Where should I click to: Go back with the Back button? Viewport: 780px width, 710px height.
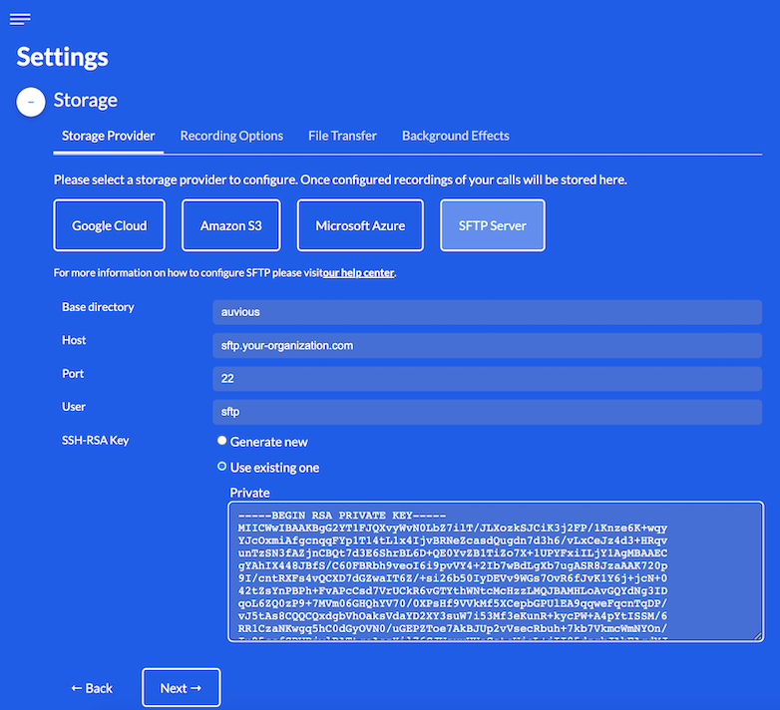92,688
